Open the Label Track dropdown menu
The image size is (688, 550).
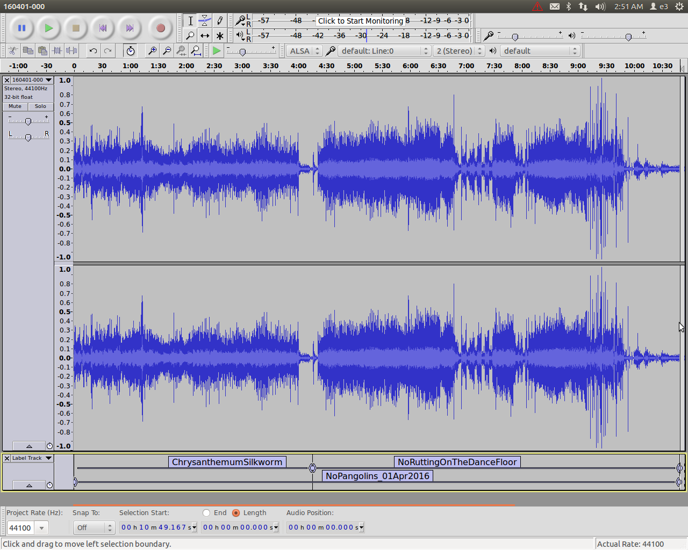pos(32,458)
